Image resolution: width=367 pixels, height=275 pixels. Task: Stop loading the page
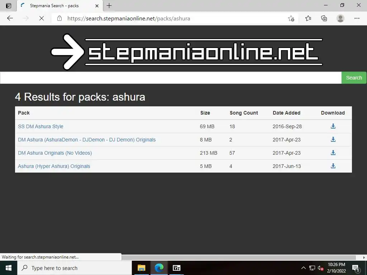pyautogui.click(x=42, y=18)
